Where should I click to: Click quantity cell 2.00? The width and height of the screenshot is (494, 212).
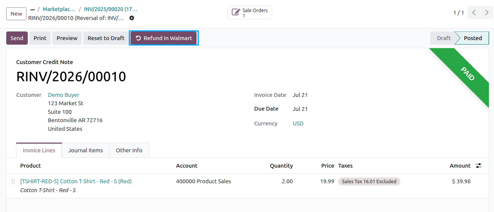coord(287,181)
